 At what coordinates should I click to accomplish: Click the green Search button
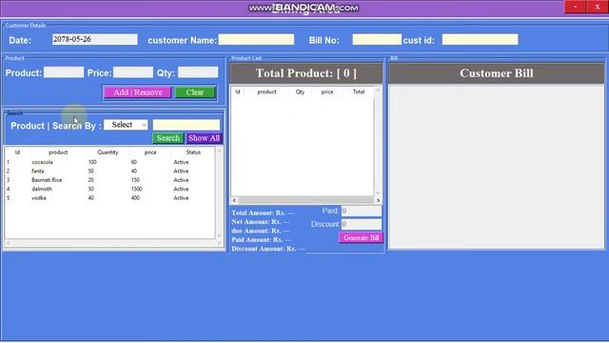(x=167, y=138)
